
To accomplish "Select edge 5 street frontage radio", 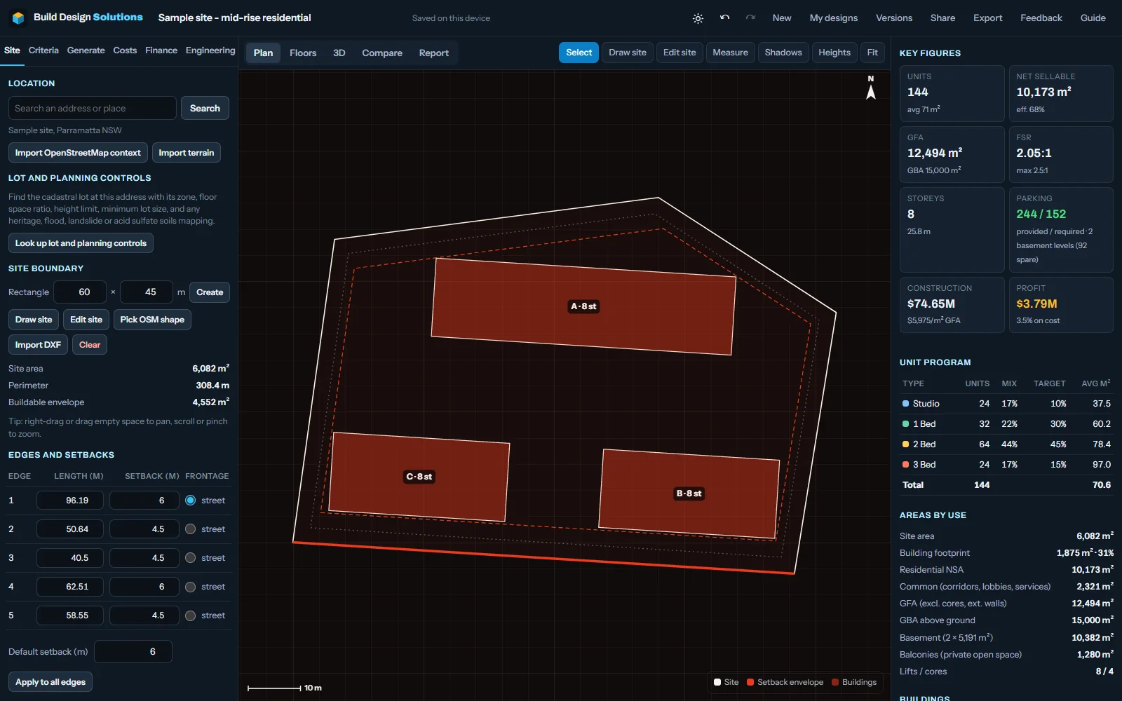I will (190, 615).
